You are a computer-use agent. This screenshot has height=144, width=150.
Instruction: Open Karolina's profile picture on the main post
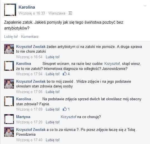coord(10,10)
